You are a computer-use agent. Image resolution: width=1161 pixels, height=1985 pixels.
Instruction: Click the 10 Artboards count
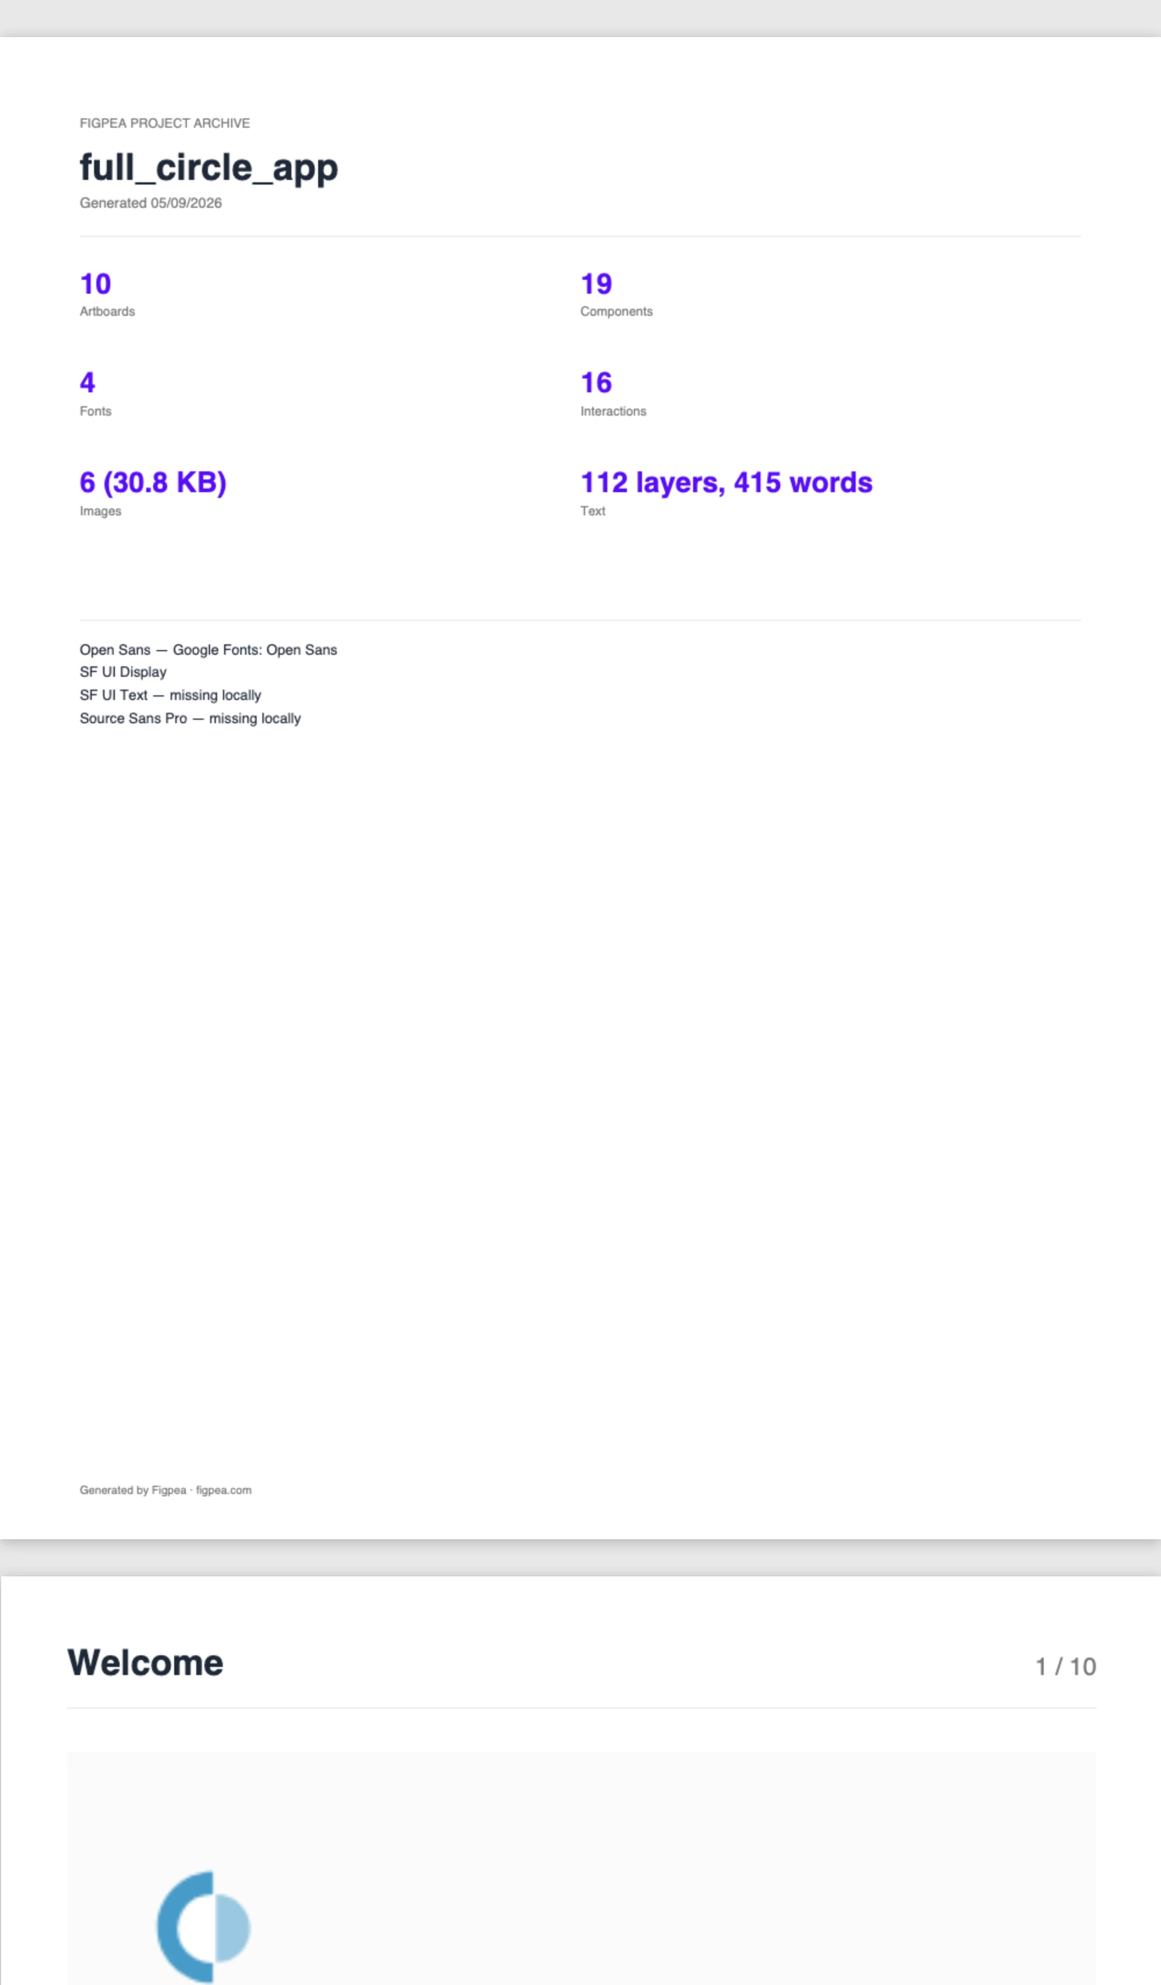click(95, 284)
